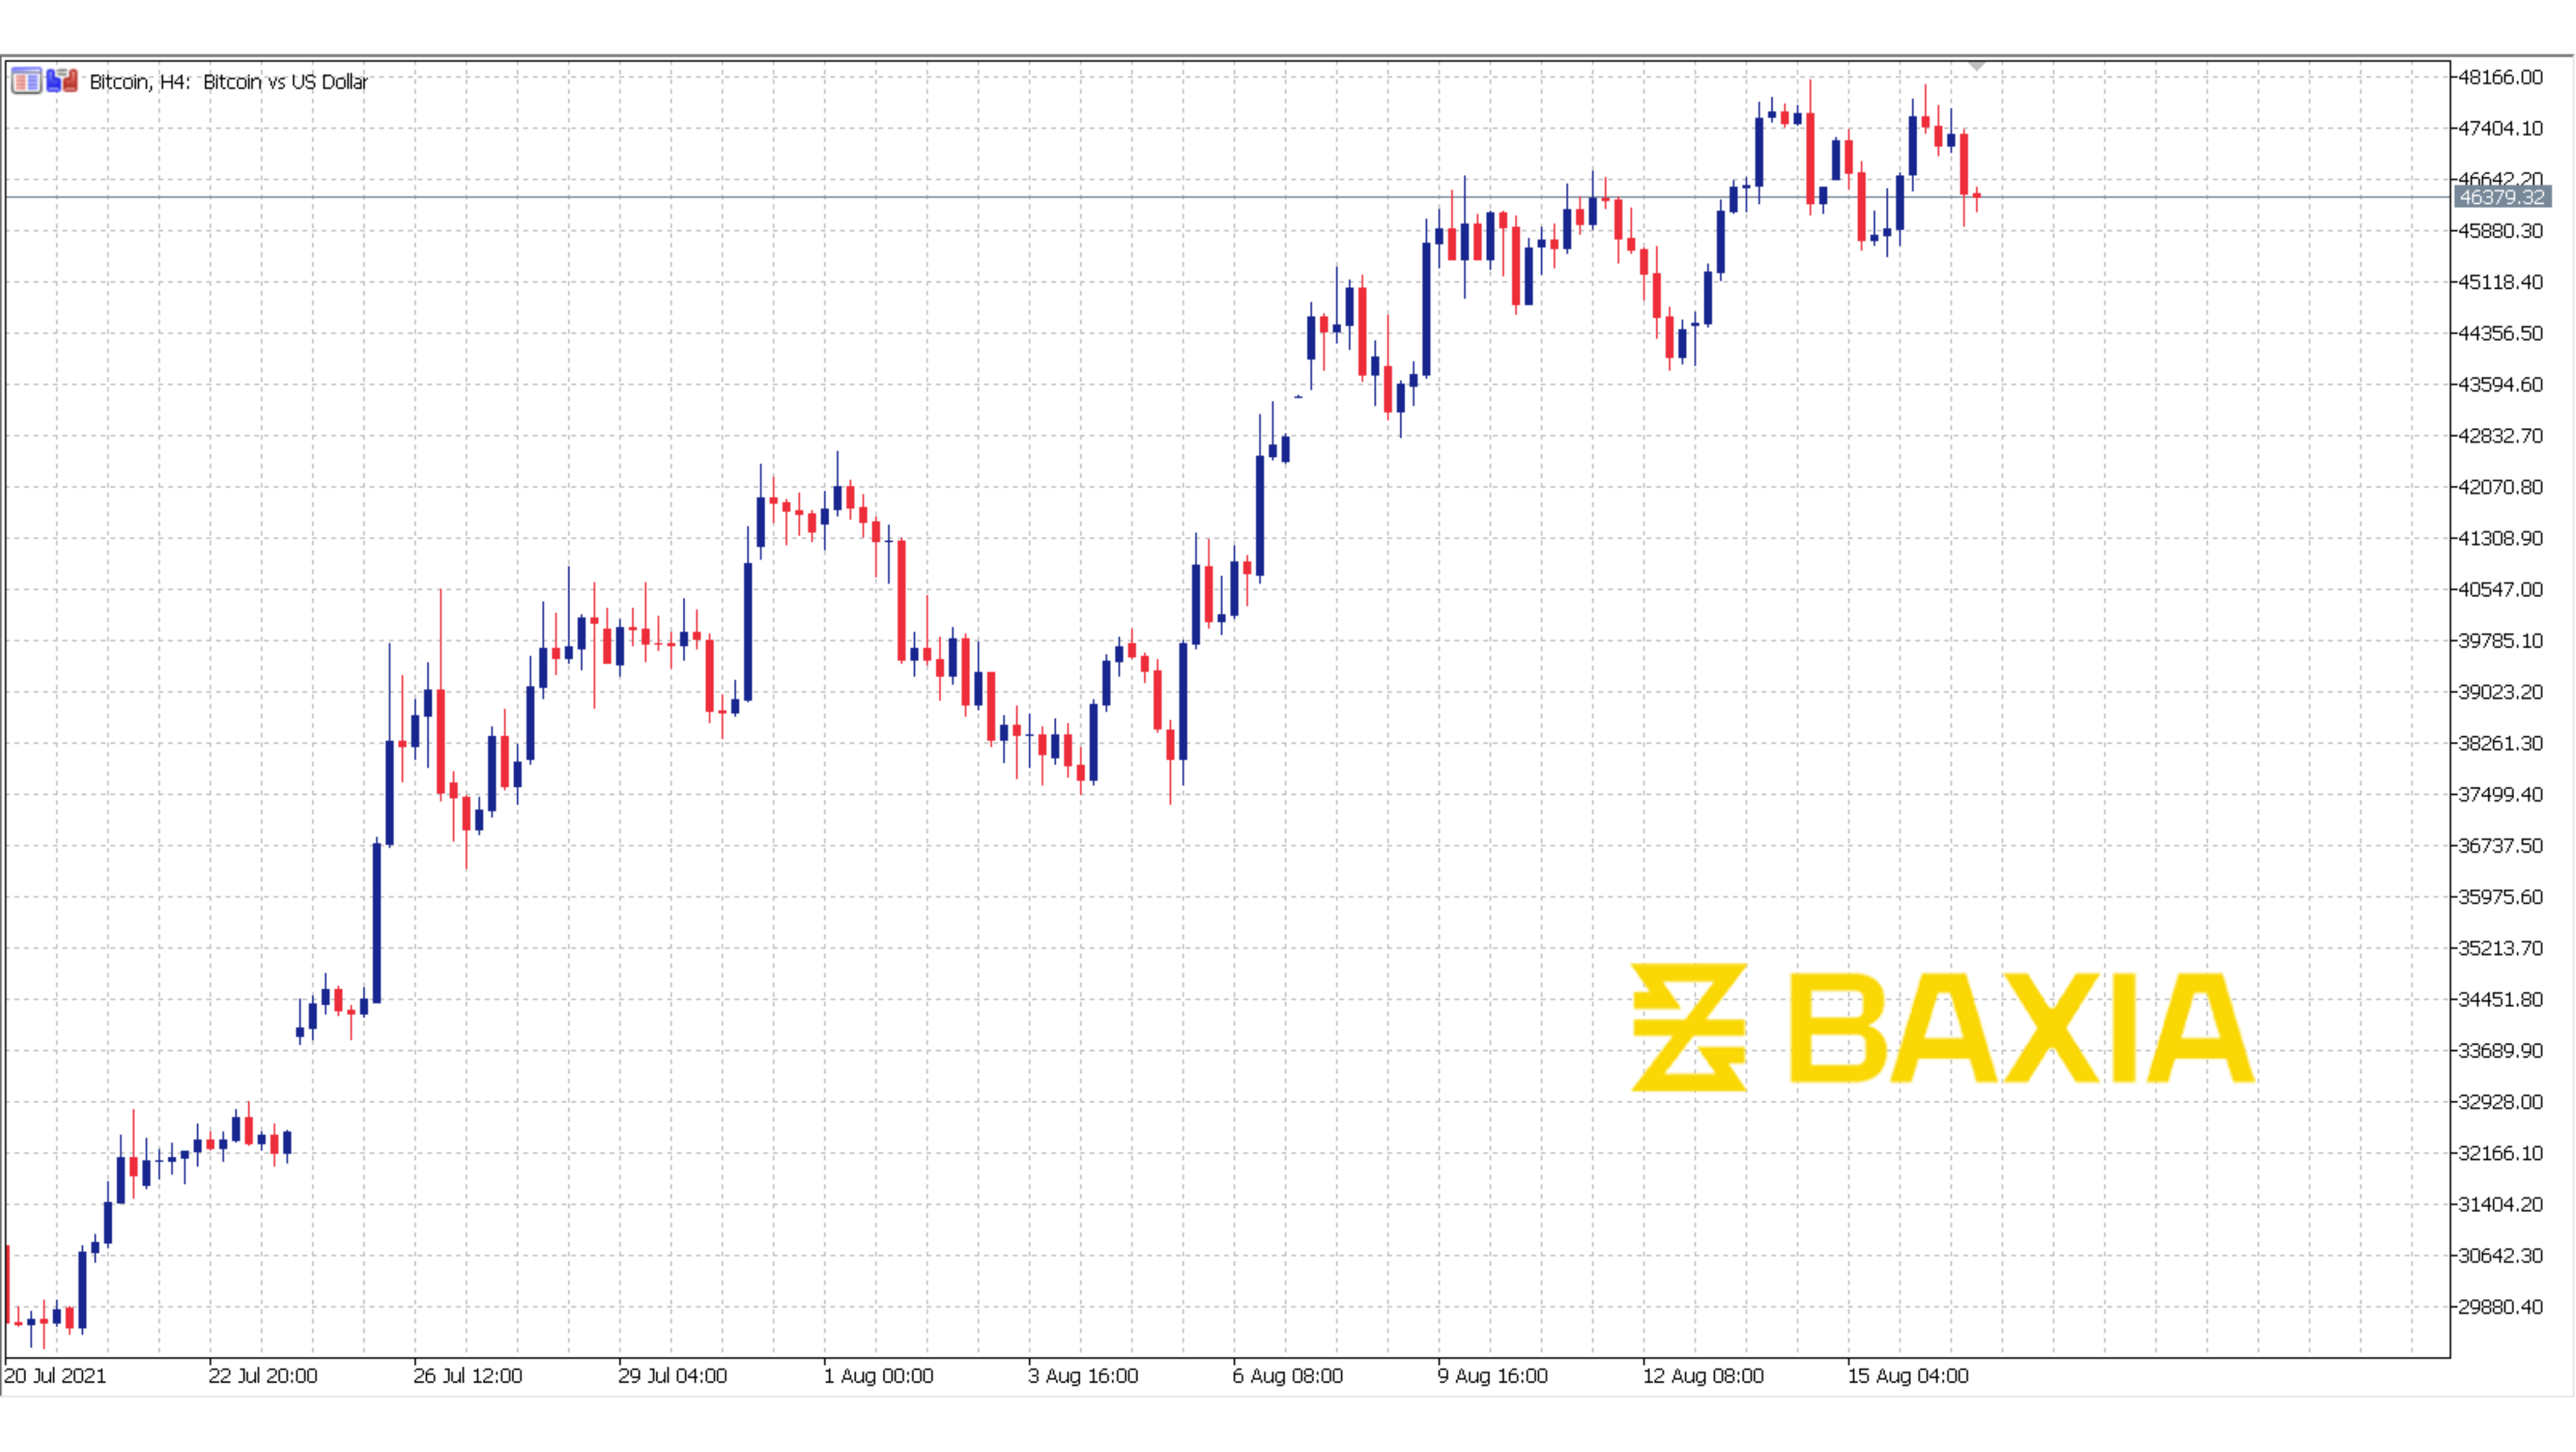Click the '15 Aug 04:00' time axis label
Image resolution: width=2576 pixels, height=1452 pixels.
[x=1908, y=1376]
